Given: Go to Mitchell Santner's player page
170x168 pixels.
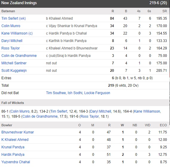Looking at the screenshot, I should [x=14, y=63].
